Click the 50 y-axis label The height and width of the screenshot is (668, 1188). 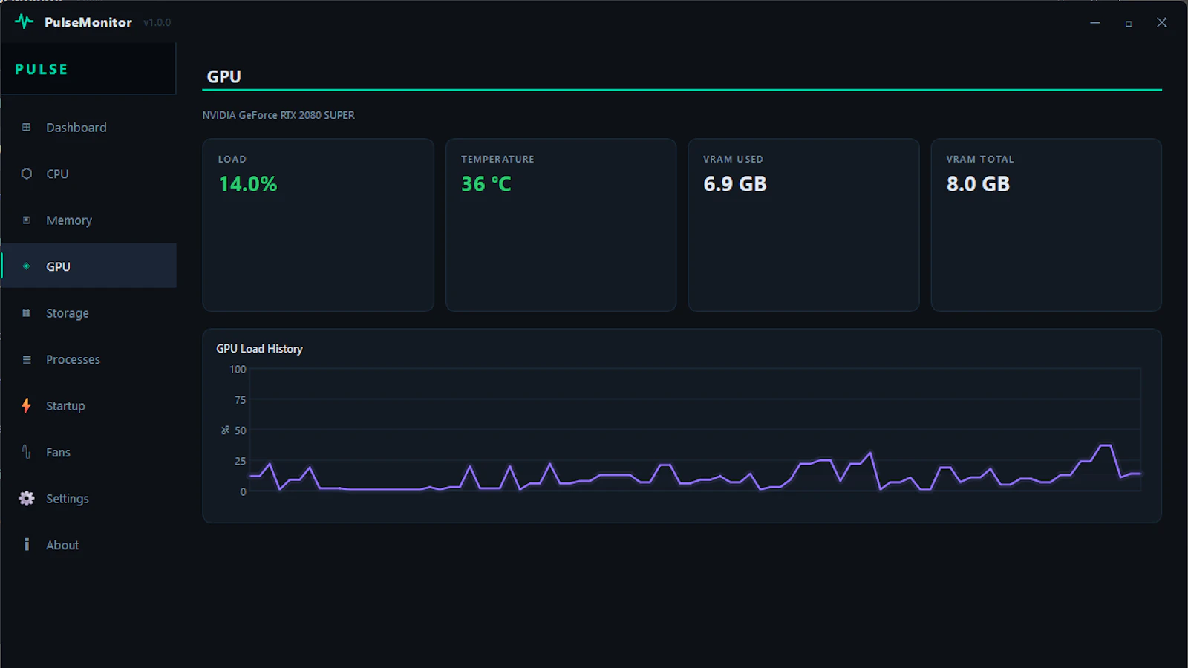click(240, 430)
